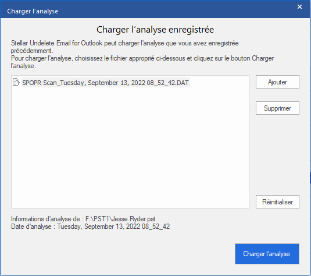This screenshot has width=311, height=276.
Task: Add another scan file using Ajouter
Action: 277,82
